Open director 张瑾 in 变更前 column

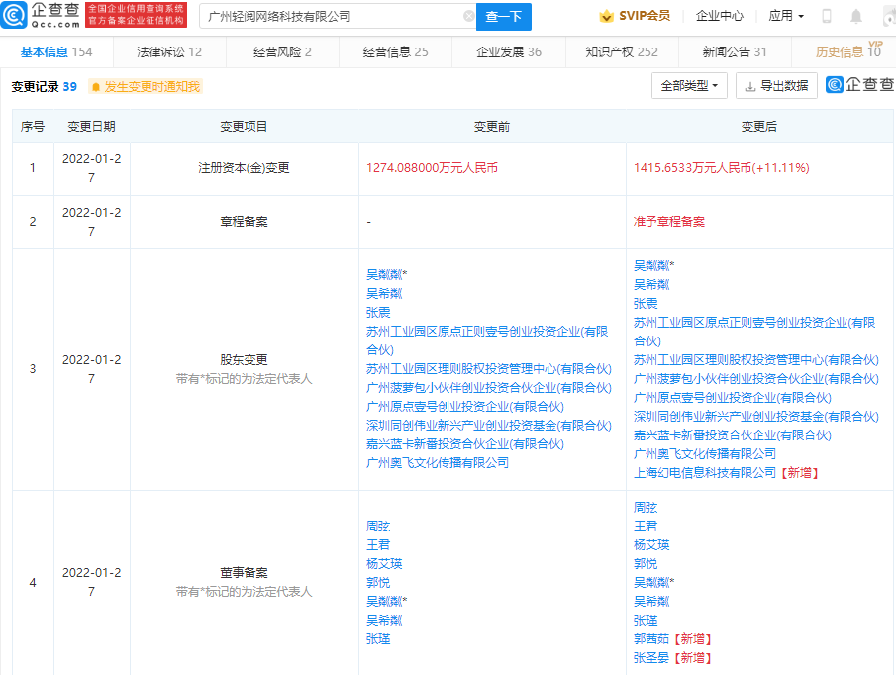(x=378, y=639)
